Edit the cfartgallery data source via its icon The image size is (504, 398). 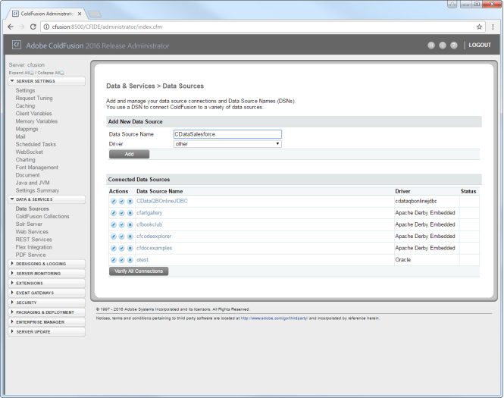coord(114,213)
